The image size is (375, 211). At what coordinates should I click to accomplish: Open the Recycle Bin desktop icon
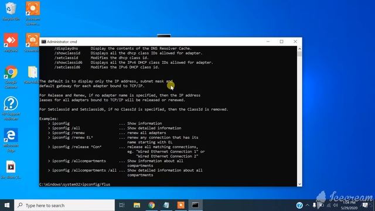pos(11,11)
